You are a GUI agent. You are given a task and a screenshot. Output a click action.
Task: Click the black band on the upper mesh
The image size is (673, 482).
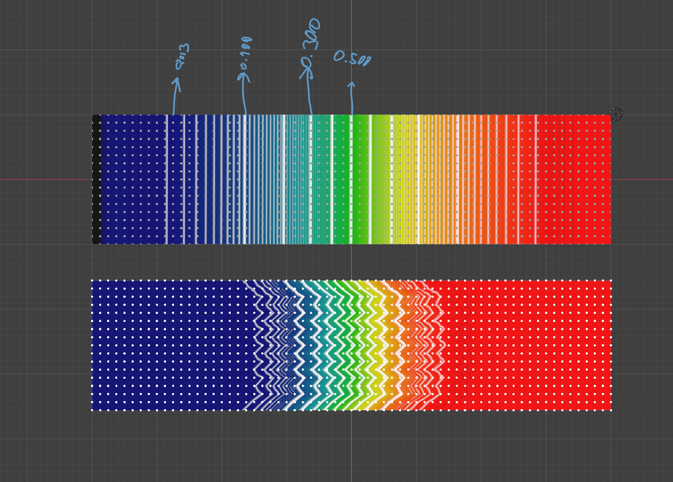(96, 179)
